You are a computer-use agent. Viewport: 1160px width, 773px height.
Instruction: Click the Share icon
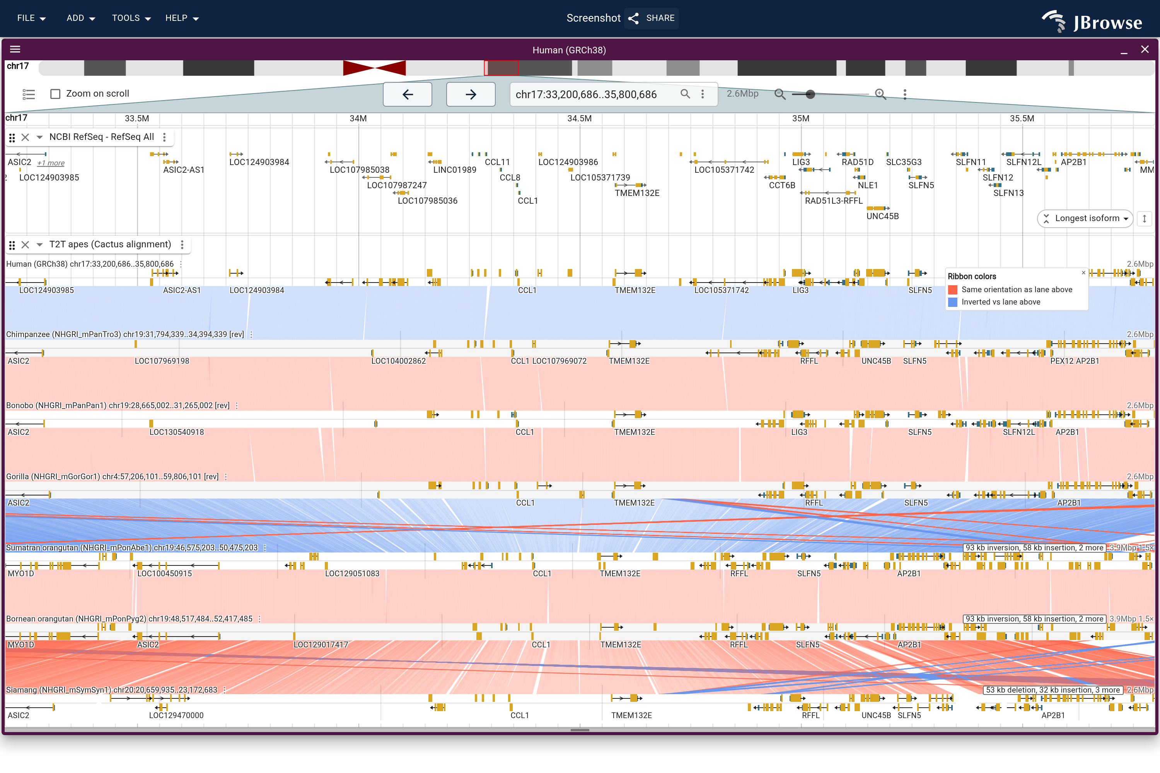pos(634,18)
